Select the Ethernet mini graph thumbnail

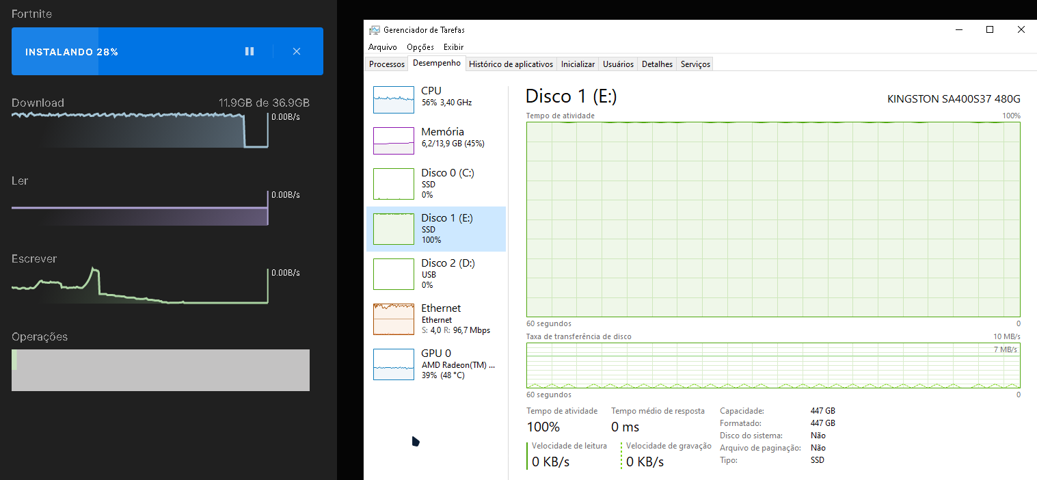[394, 319]
